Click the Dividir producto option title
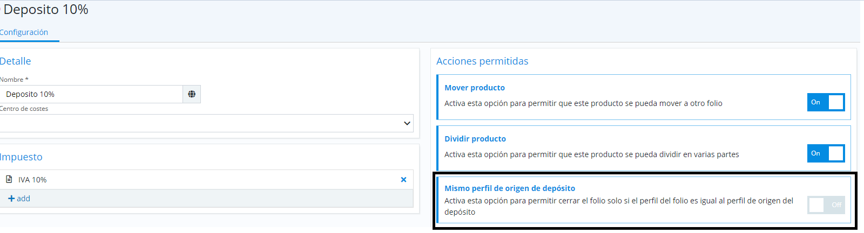The image size is (864, 233). (475, 139)
